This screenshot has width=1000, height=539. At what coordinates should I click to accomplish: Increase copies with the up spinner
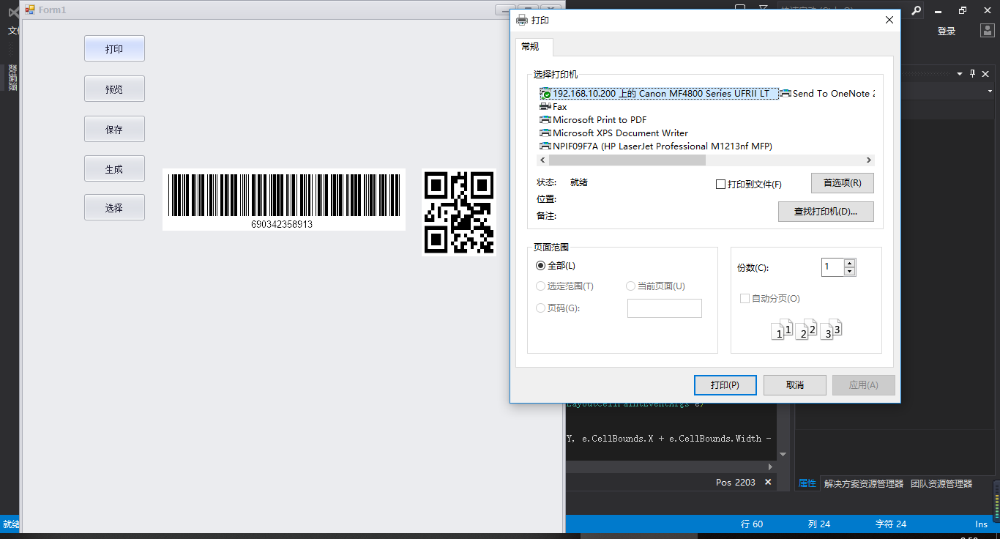coord(850,263)
